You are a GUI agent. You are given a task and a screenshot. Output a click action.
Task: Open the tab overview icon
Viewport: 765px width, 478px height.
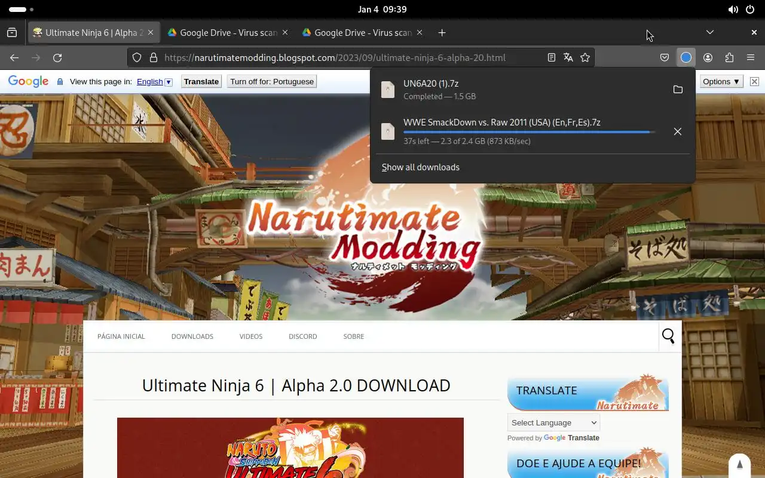click(x=12, y=33)
